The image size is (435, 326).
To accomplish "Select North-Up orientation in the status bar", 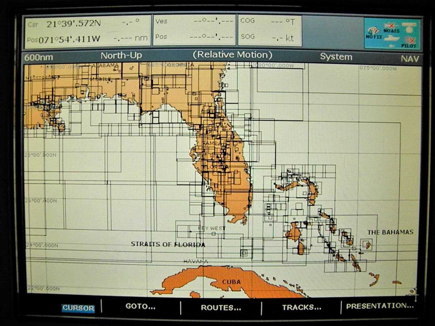I will 120,56.
